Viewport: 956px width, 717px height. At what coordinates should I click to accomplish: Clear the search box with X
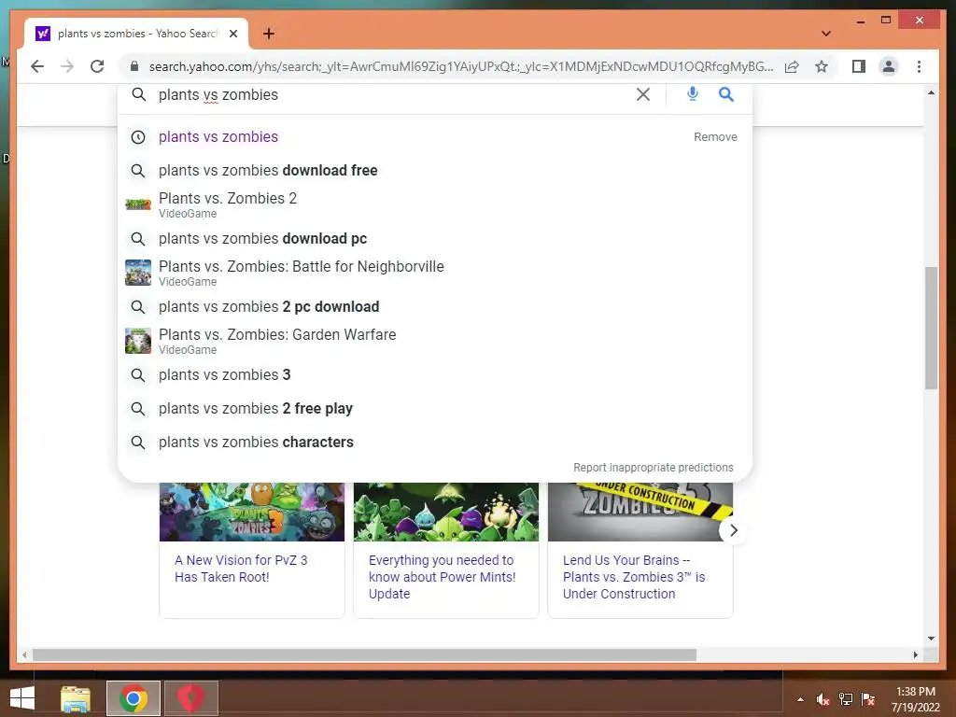point(642,94)
